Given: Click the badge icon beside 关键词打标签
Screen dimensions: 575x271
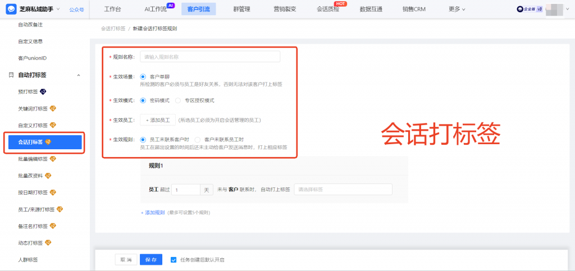Looking at the screenshot, I should (52, 108).
